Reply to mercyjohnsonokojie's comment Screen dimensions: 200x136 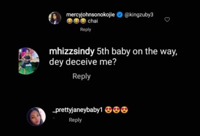pos(86,30)
